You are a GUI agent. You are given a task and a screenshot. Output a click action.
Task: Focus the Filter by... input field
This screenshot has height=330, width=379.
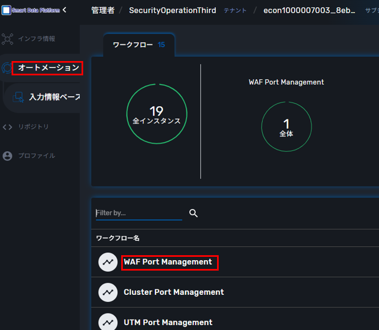coord(139,213)
